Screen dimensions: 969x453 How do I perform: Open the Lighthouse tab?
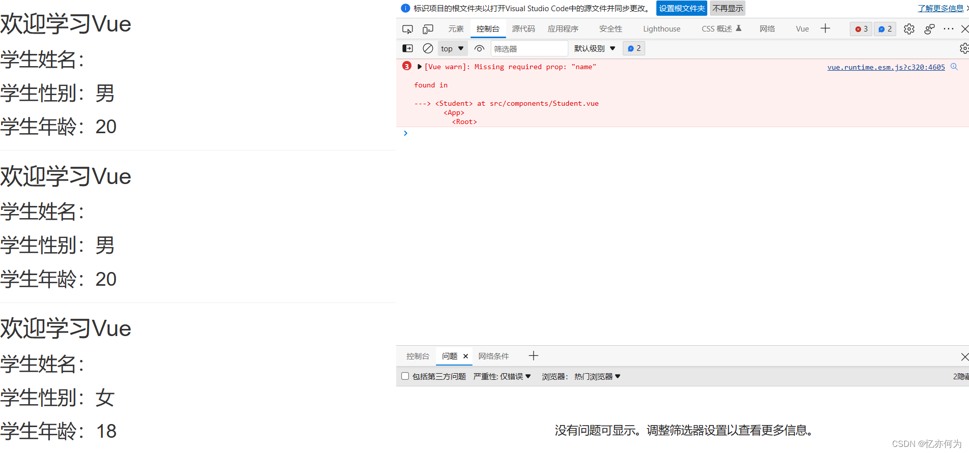[x=661, y=29]
